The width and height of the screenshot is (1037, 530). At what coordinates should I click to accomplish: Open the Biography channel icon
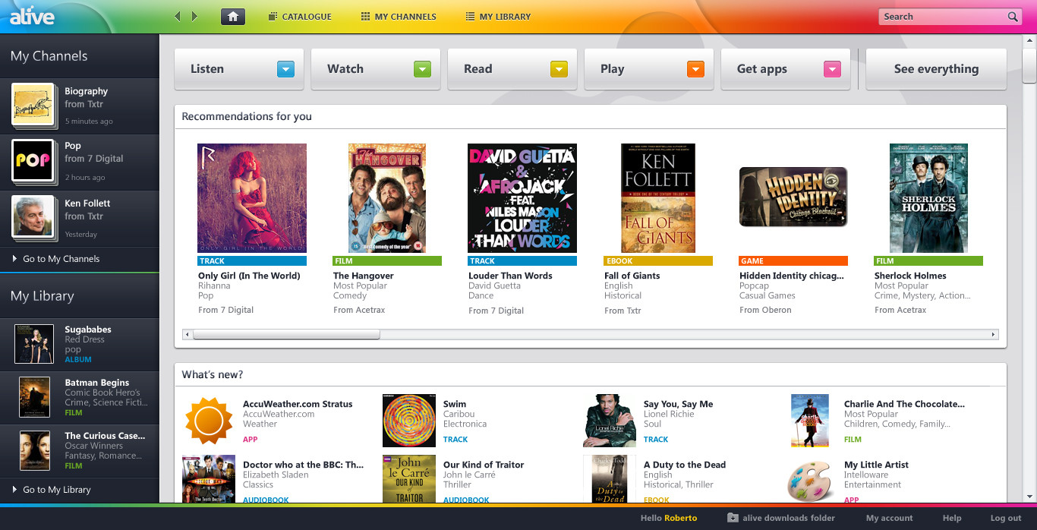tap(33, 105)
